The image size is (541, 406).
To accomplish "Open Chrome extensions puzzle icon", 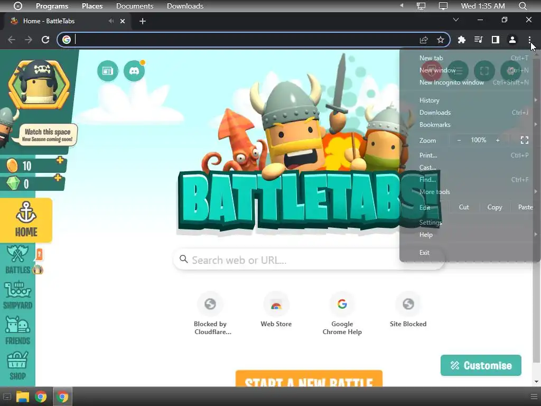I will (462, 40).
